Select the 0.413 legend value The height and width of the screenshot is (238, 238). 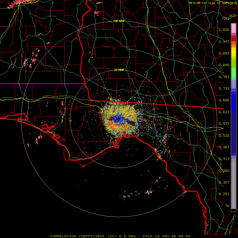[x=224, y=159]
